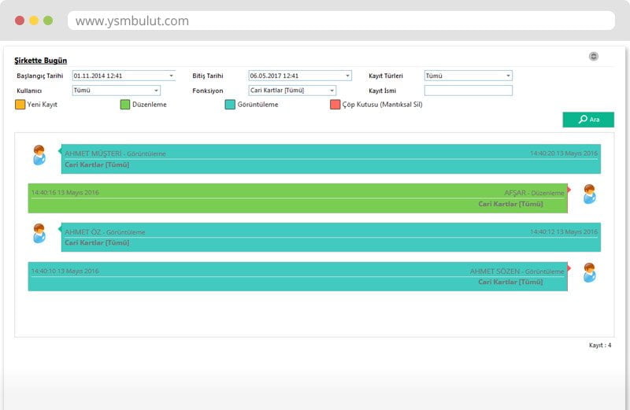Click the round collapse icon at top right
The height and width of the screenshot is (410, 630).
click(x=593, y=56)
